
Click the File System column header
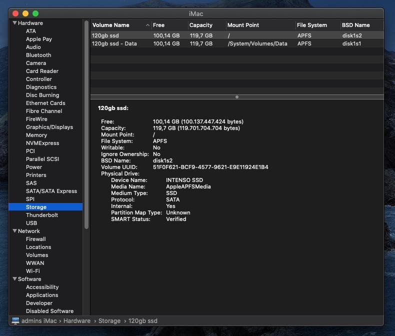pos(312,25)
